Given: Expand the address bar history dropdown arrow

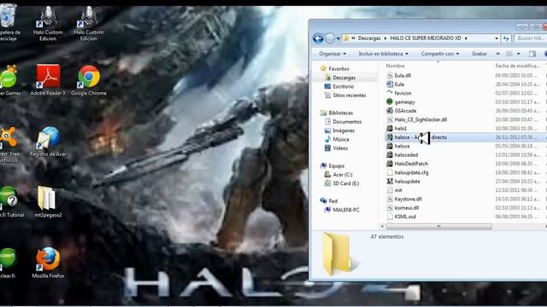Looking at the screenshot, I should click(497, 38).
